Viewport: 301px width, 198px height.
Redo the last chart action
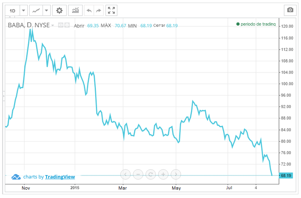point(98,10)
